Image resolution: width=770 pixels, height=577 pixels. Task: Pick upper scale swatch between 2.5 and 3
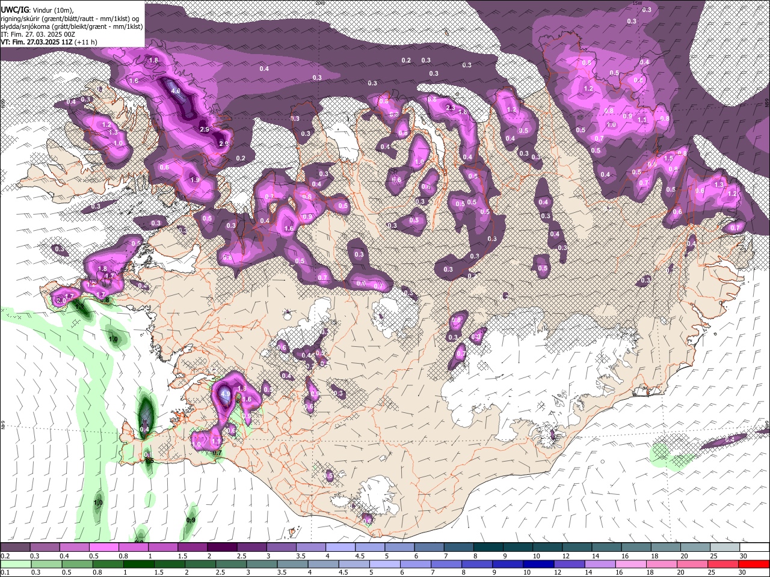pyautogui.click(x=251, y=547)
